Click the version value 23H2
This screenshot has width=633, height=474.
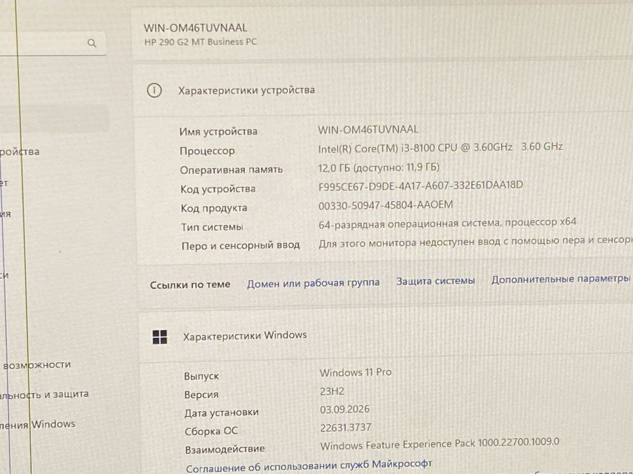point(332,391)
